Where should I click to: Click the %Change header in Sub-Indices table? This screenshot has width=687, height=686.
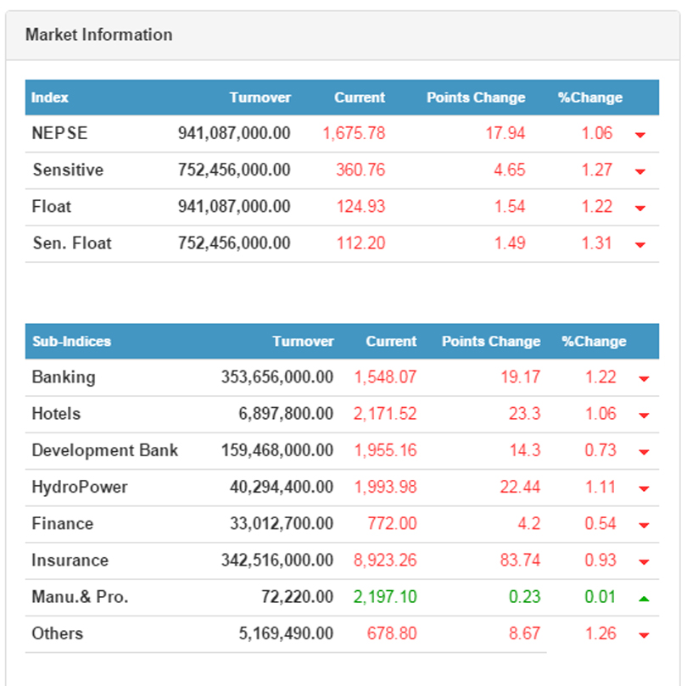(x=594, y=342)
